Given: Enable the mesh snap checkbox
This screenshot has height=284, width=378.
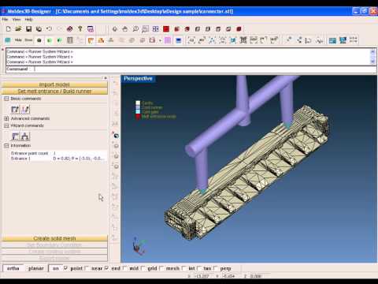Looking at the screenshot, I should pyautogui.click(x=161, y=268).
